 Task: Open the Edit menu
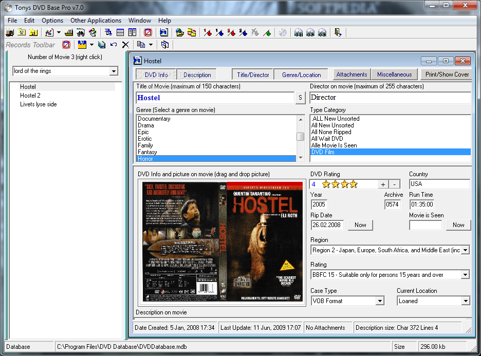tap(29, 21)
